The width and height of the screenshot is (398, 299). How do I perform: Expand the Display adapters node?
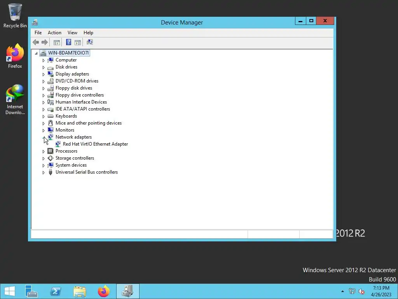[44, 74]
